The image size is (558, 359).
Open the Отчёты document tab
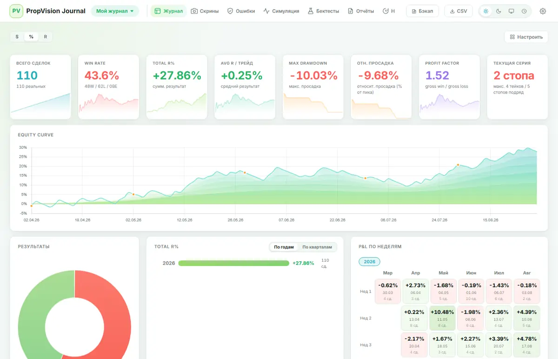[x=361, y=11]
